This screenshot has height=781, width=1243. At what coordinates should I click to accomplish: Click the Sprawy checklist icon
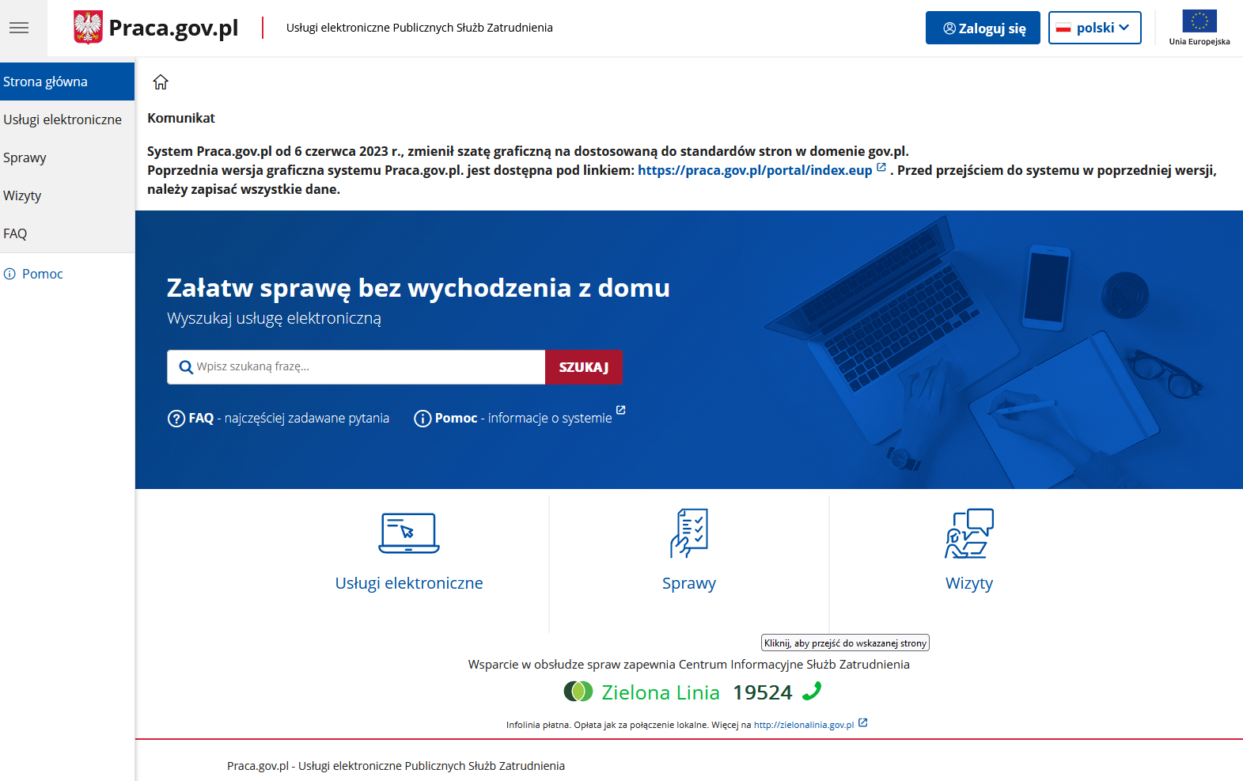pos(689,533)
